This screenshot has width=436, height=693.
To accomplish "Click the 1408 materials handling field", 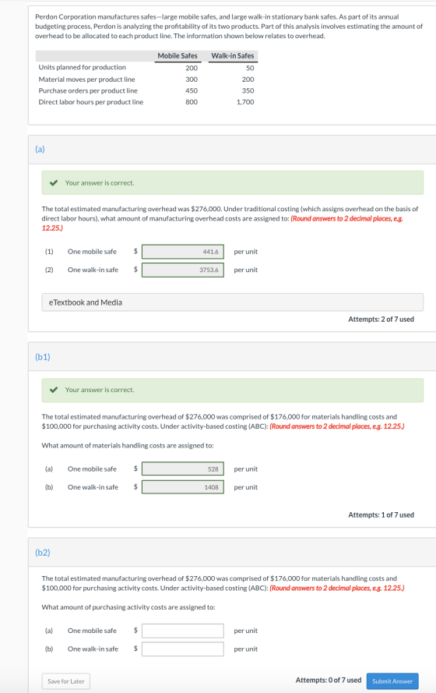I will click(183, 487).
